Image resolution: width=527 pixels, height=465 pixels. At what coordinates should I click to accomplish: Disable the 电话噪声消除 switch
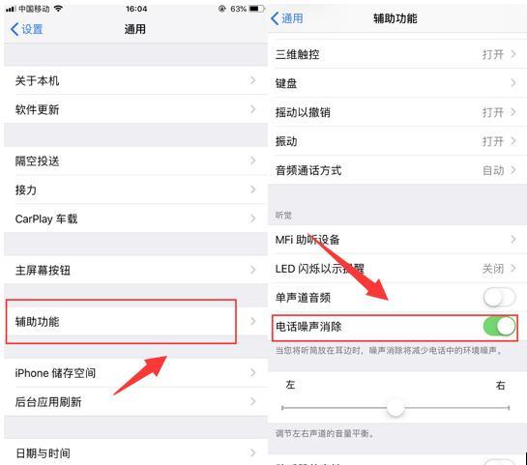click(x=499, y=326)
